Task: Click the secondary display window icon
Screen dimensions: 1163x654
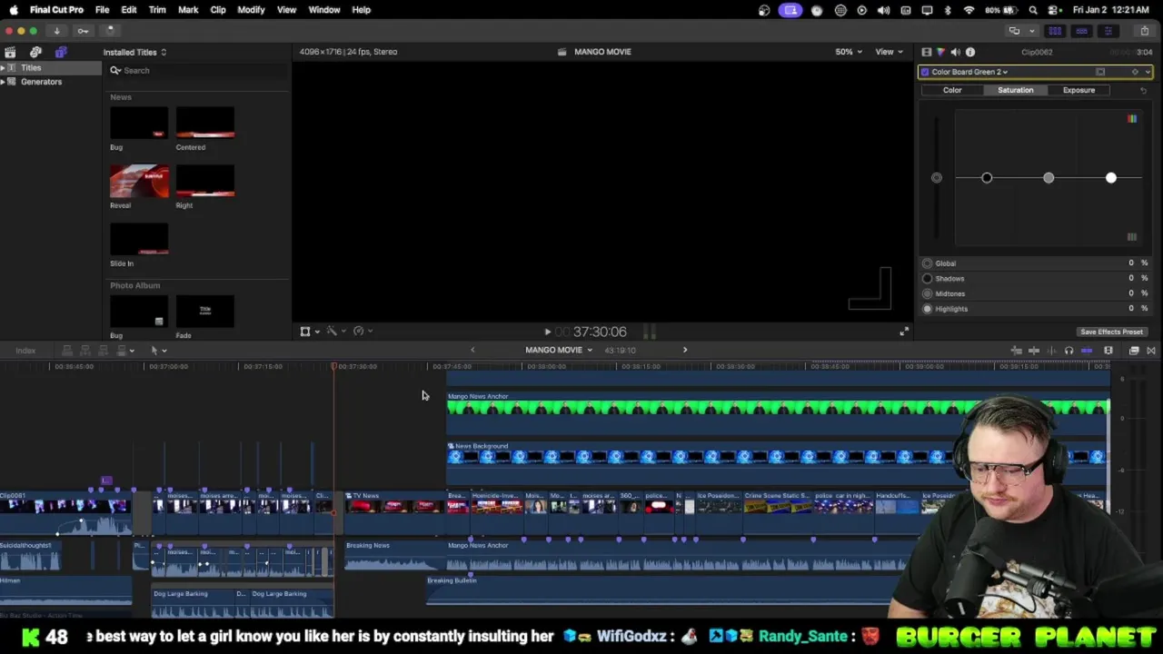Action: click(x=1014, y=31)
